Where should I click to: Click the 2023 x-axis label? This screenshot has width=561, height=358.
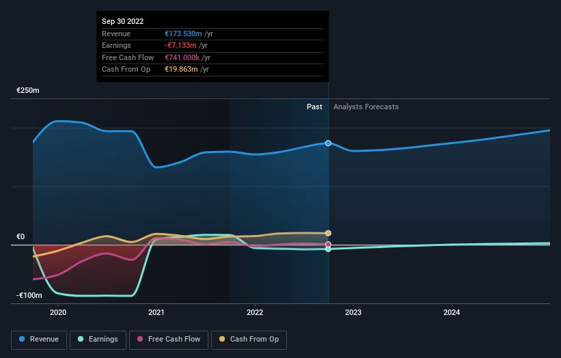tap(353, 312)
